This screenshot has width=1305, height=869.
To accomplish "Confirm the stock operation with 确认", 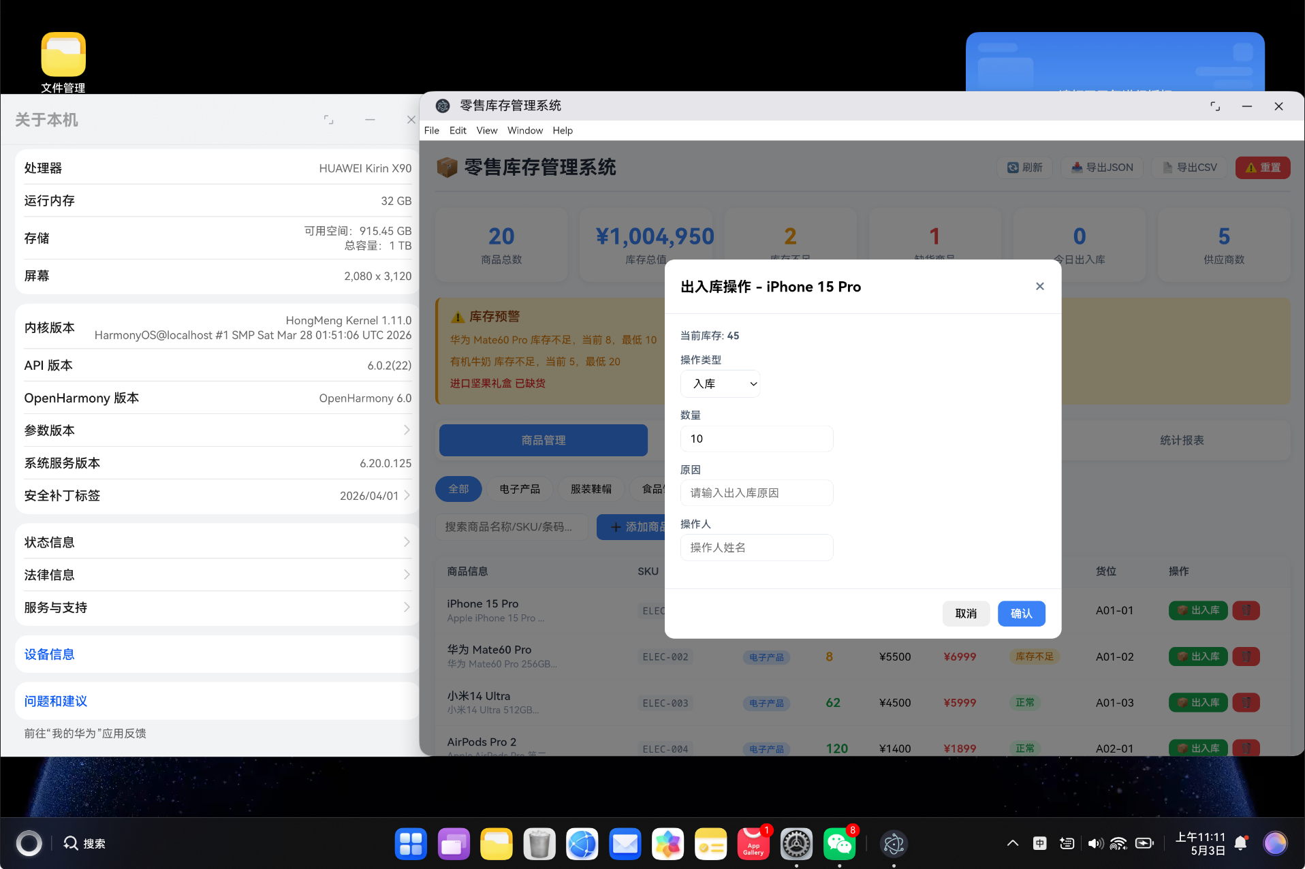I will pos(1021,613).
